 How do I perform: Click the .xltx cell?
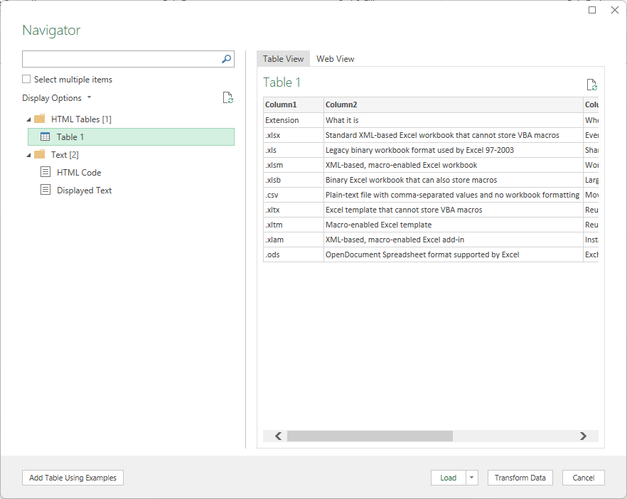pos(294,210)
